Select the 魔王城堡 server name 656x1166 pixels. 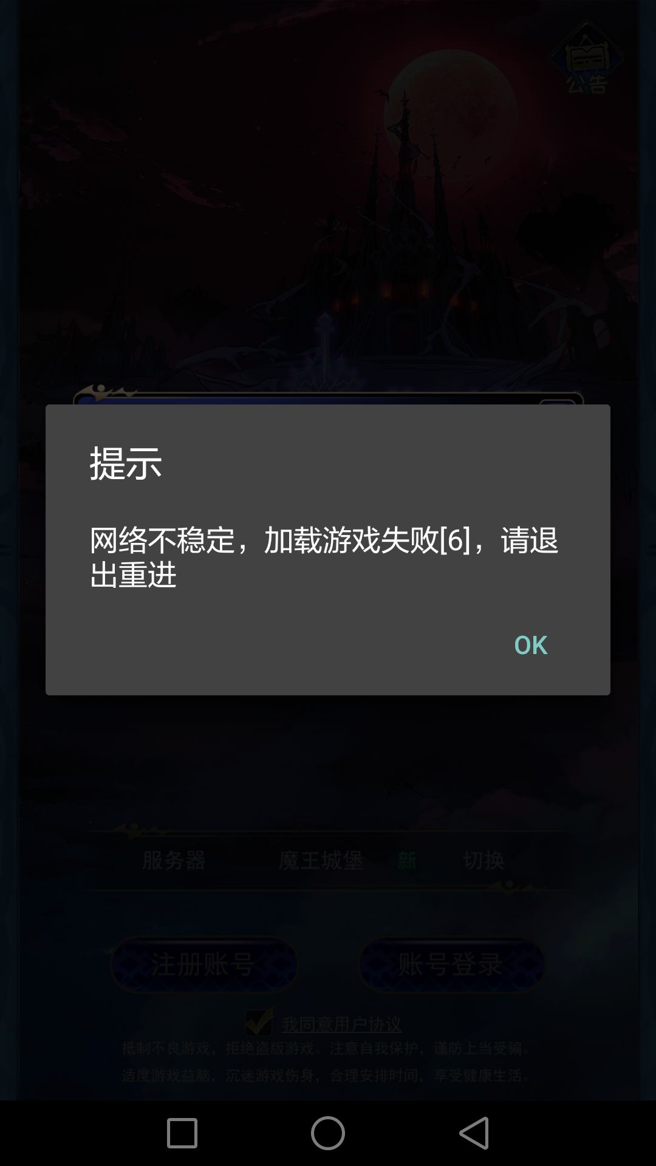321,860
